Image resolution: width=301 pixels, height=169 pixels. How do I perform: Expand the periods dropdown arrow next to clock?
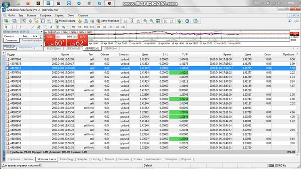[x=190, y=21]
